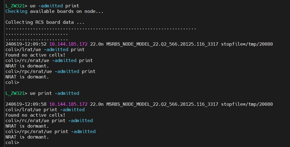The image size is (290, 147).
Task: Click the second 'Found no active cells!' message
Action: tap(35, 115)
